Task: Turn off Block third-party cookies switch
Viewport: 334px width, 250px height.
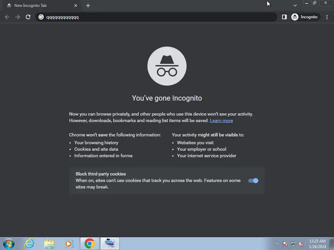Action: click(253, 180)
